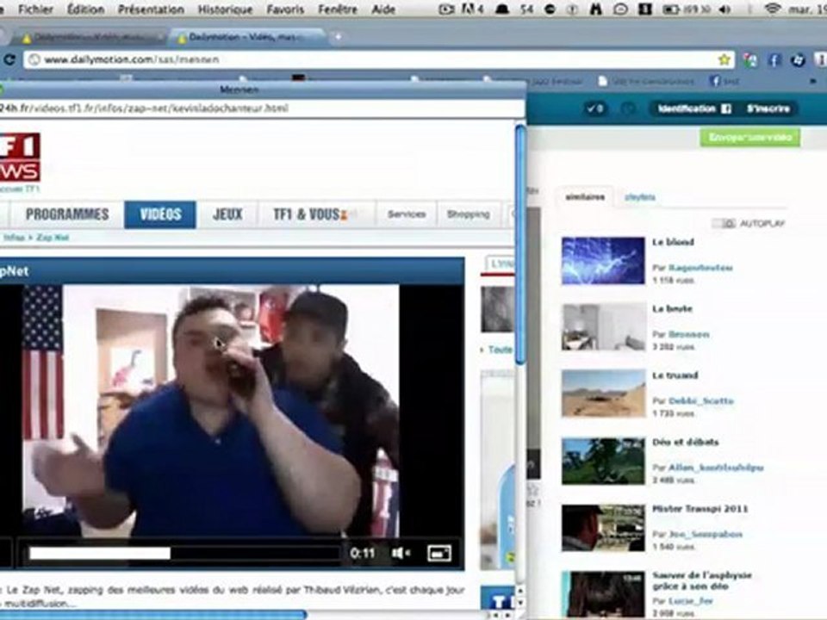Click the Services tab on TF1 page

point(406,214)
